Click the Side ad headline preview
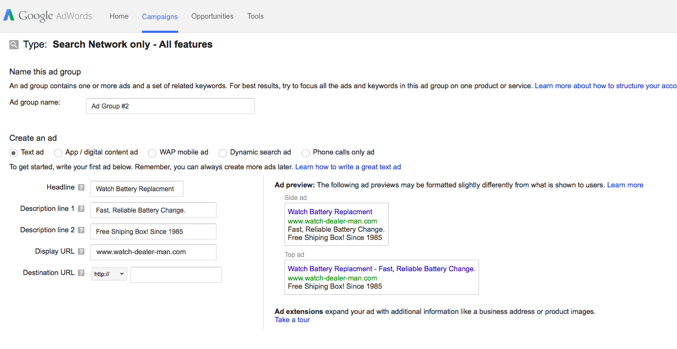677x349 pixels. 330,212
